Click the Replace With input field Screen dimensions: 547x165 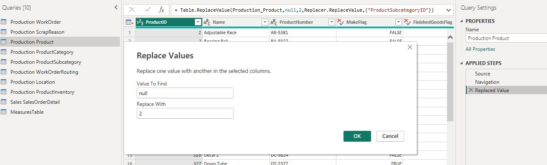pyautogui.click(x=185, y=113)
